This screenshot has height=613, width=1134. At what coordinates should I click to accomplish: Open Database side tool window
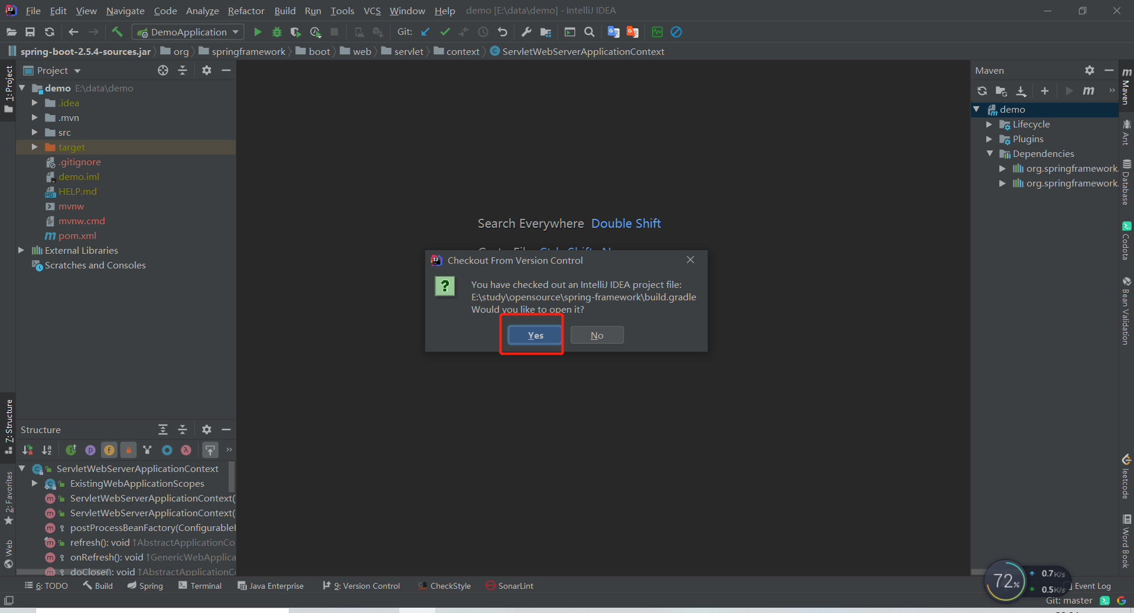(x=1126, y=183)
